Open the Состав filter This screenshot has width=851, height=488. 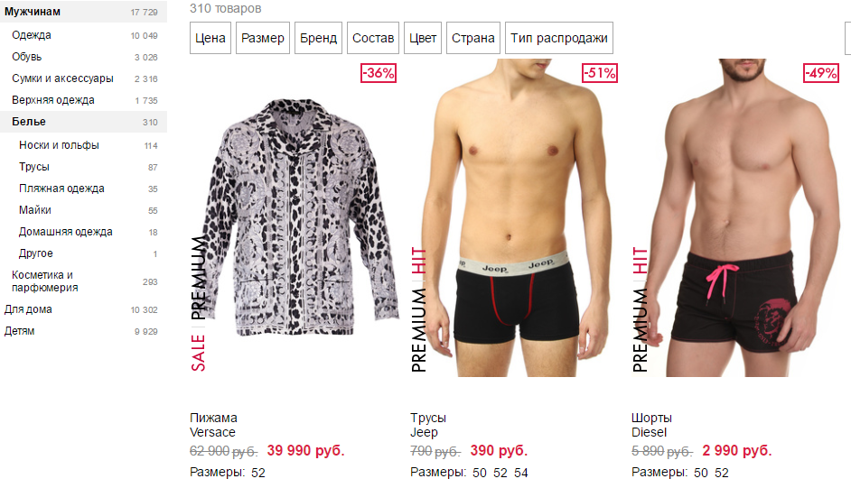pyautogui.click(x=373, y=38)
